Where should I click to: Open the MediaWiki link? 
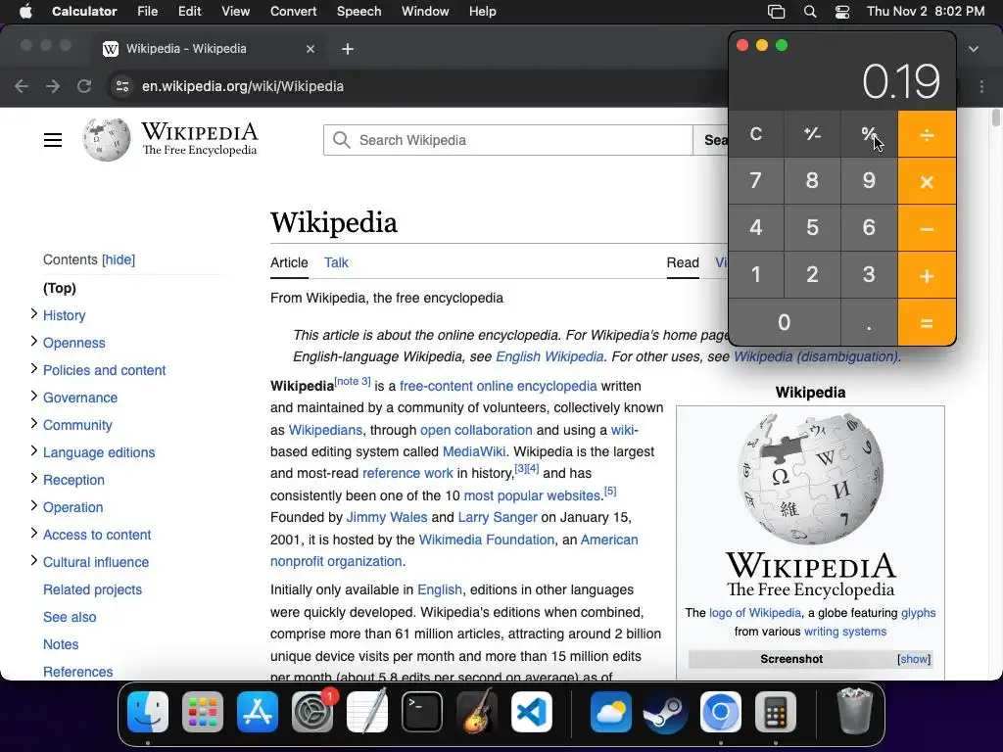474,451
